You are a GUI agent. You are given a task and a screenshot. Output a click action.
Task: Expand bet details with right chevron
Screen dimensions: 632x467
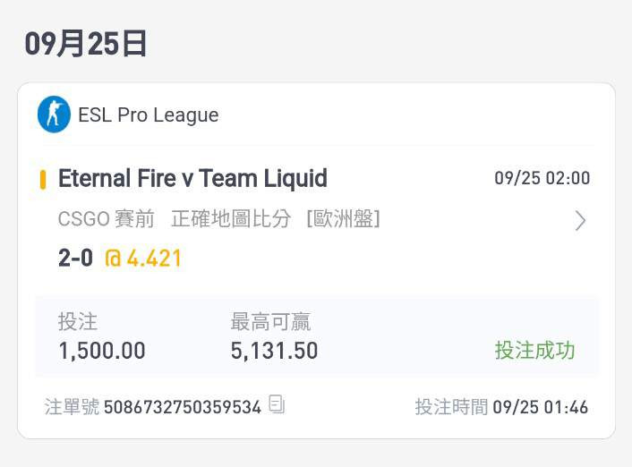coord(579,221)
